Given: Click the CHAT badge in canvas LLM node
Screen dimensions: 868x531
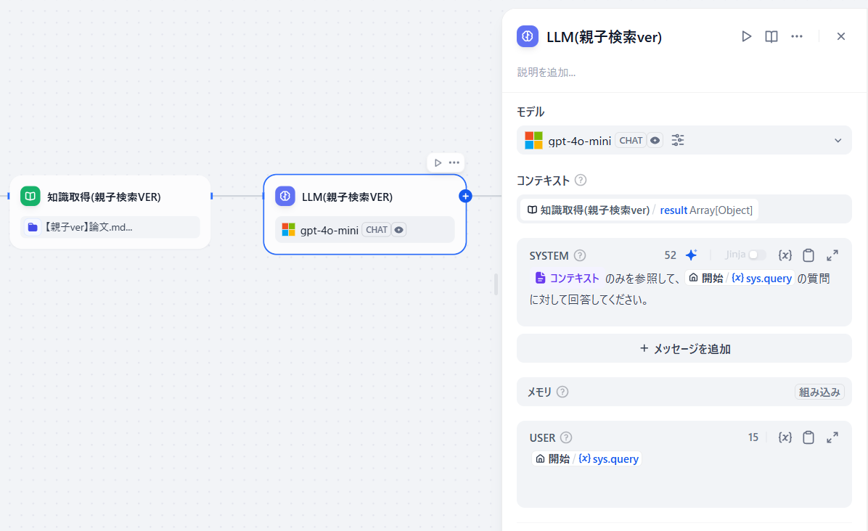Looking at the screenshot, I should pos(377,229).
